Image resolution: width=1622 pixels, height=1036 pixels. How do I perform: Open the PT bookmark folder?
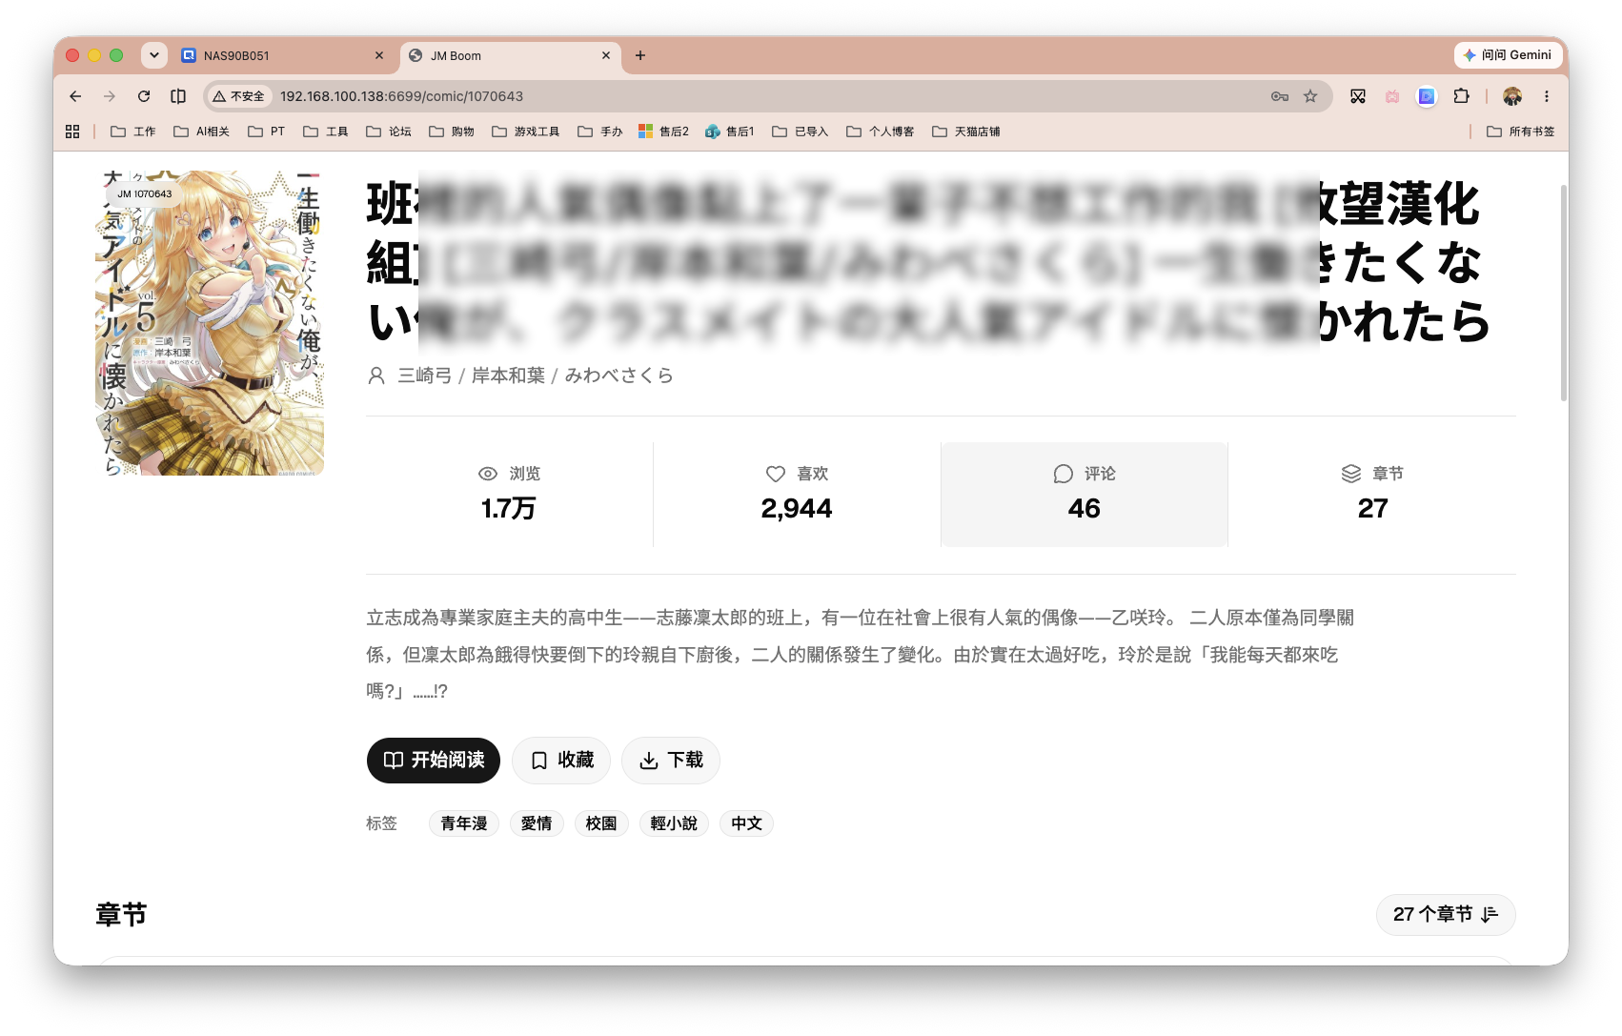(x=267, y=132)
